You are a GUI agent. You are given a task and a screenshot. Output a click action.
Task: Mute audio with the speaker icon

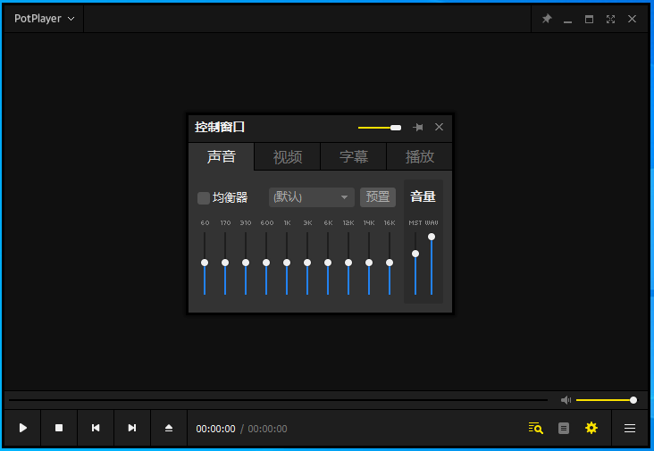coord(566,400)
